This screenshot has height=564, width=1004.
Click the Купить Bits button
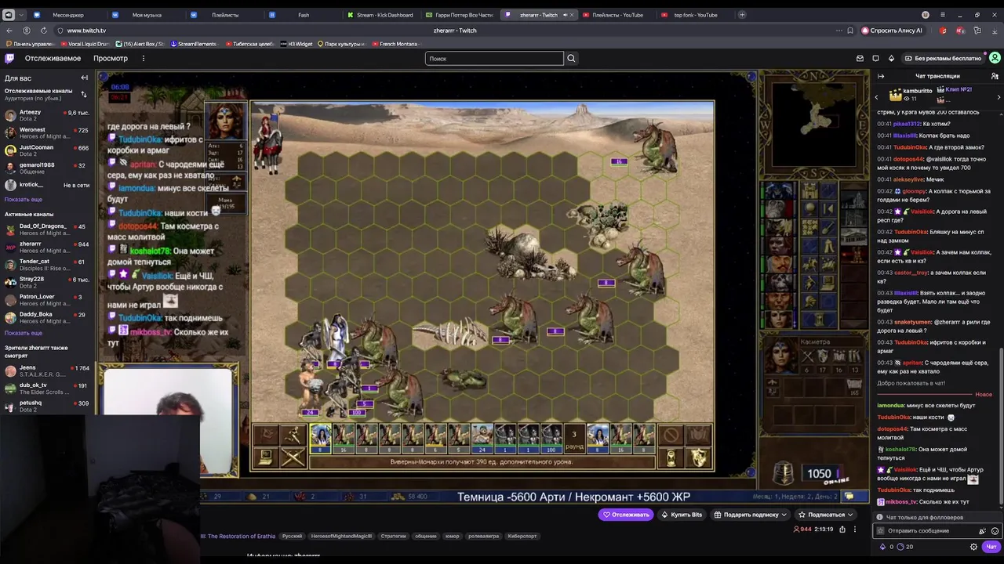[682, 515]
